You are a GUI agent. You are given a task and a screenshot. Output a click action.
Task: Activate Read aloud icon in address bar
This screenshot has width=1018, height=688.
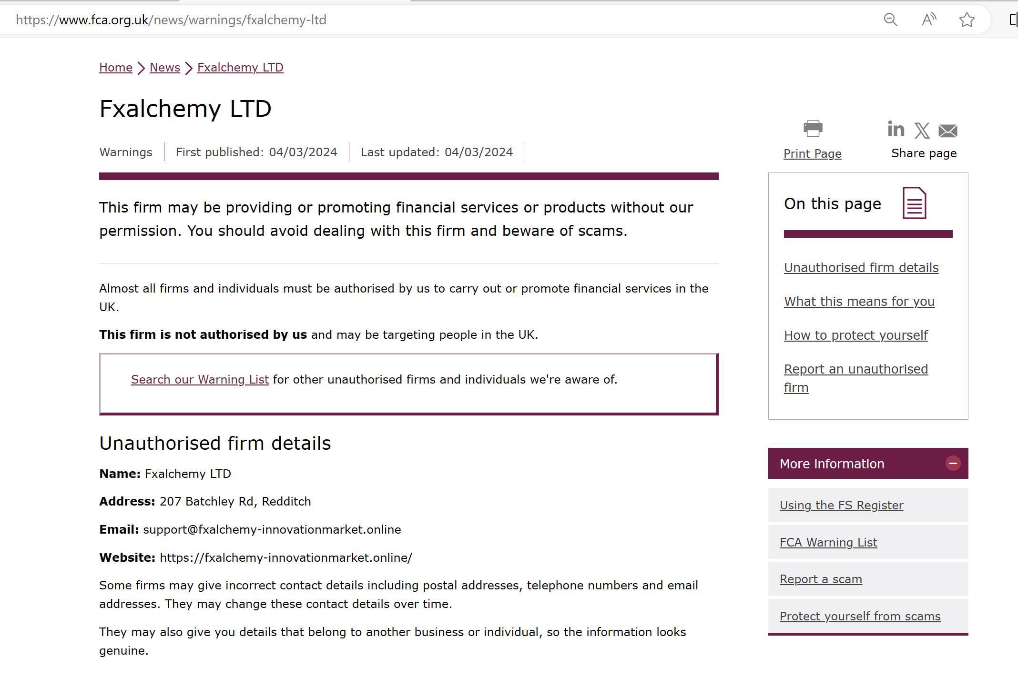tap(928, 20)
